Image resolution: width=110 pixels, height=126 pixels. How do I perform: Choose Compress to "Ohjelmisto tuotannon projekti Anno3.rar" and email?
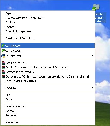coord(48,76)
